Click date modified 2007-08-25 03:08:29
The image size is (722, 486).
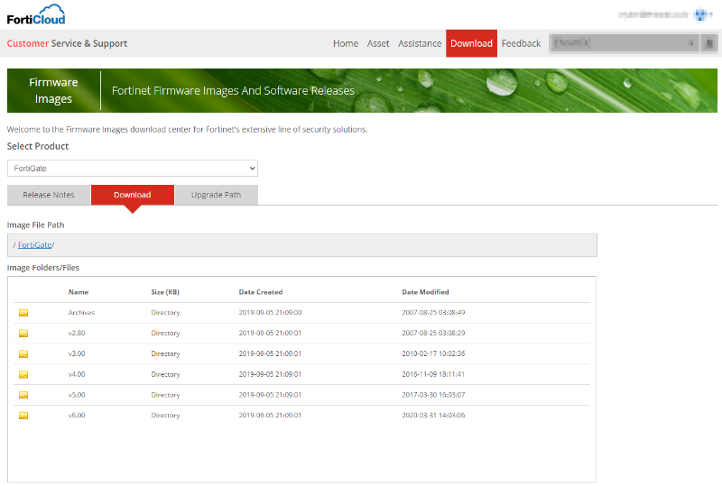pyautogui.click(x=433, y=333)
